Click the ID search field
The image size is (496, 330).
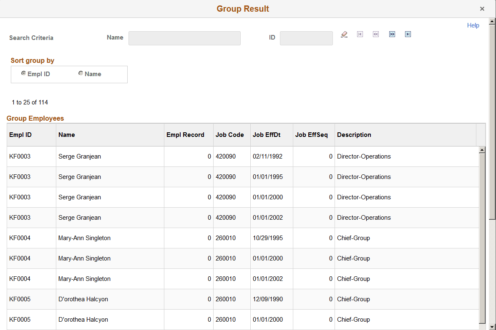pos(306,38)
